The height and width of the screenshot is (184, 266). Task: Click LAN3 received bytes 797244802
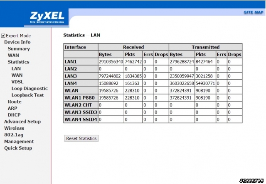[x=110, y=76]
